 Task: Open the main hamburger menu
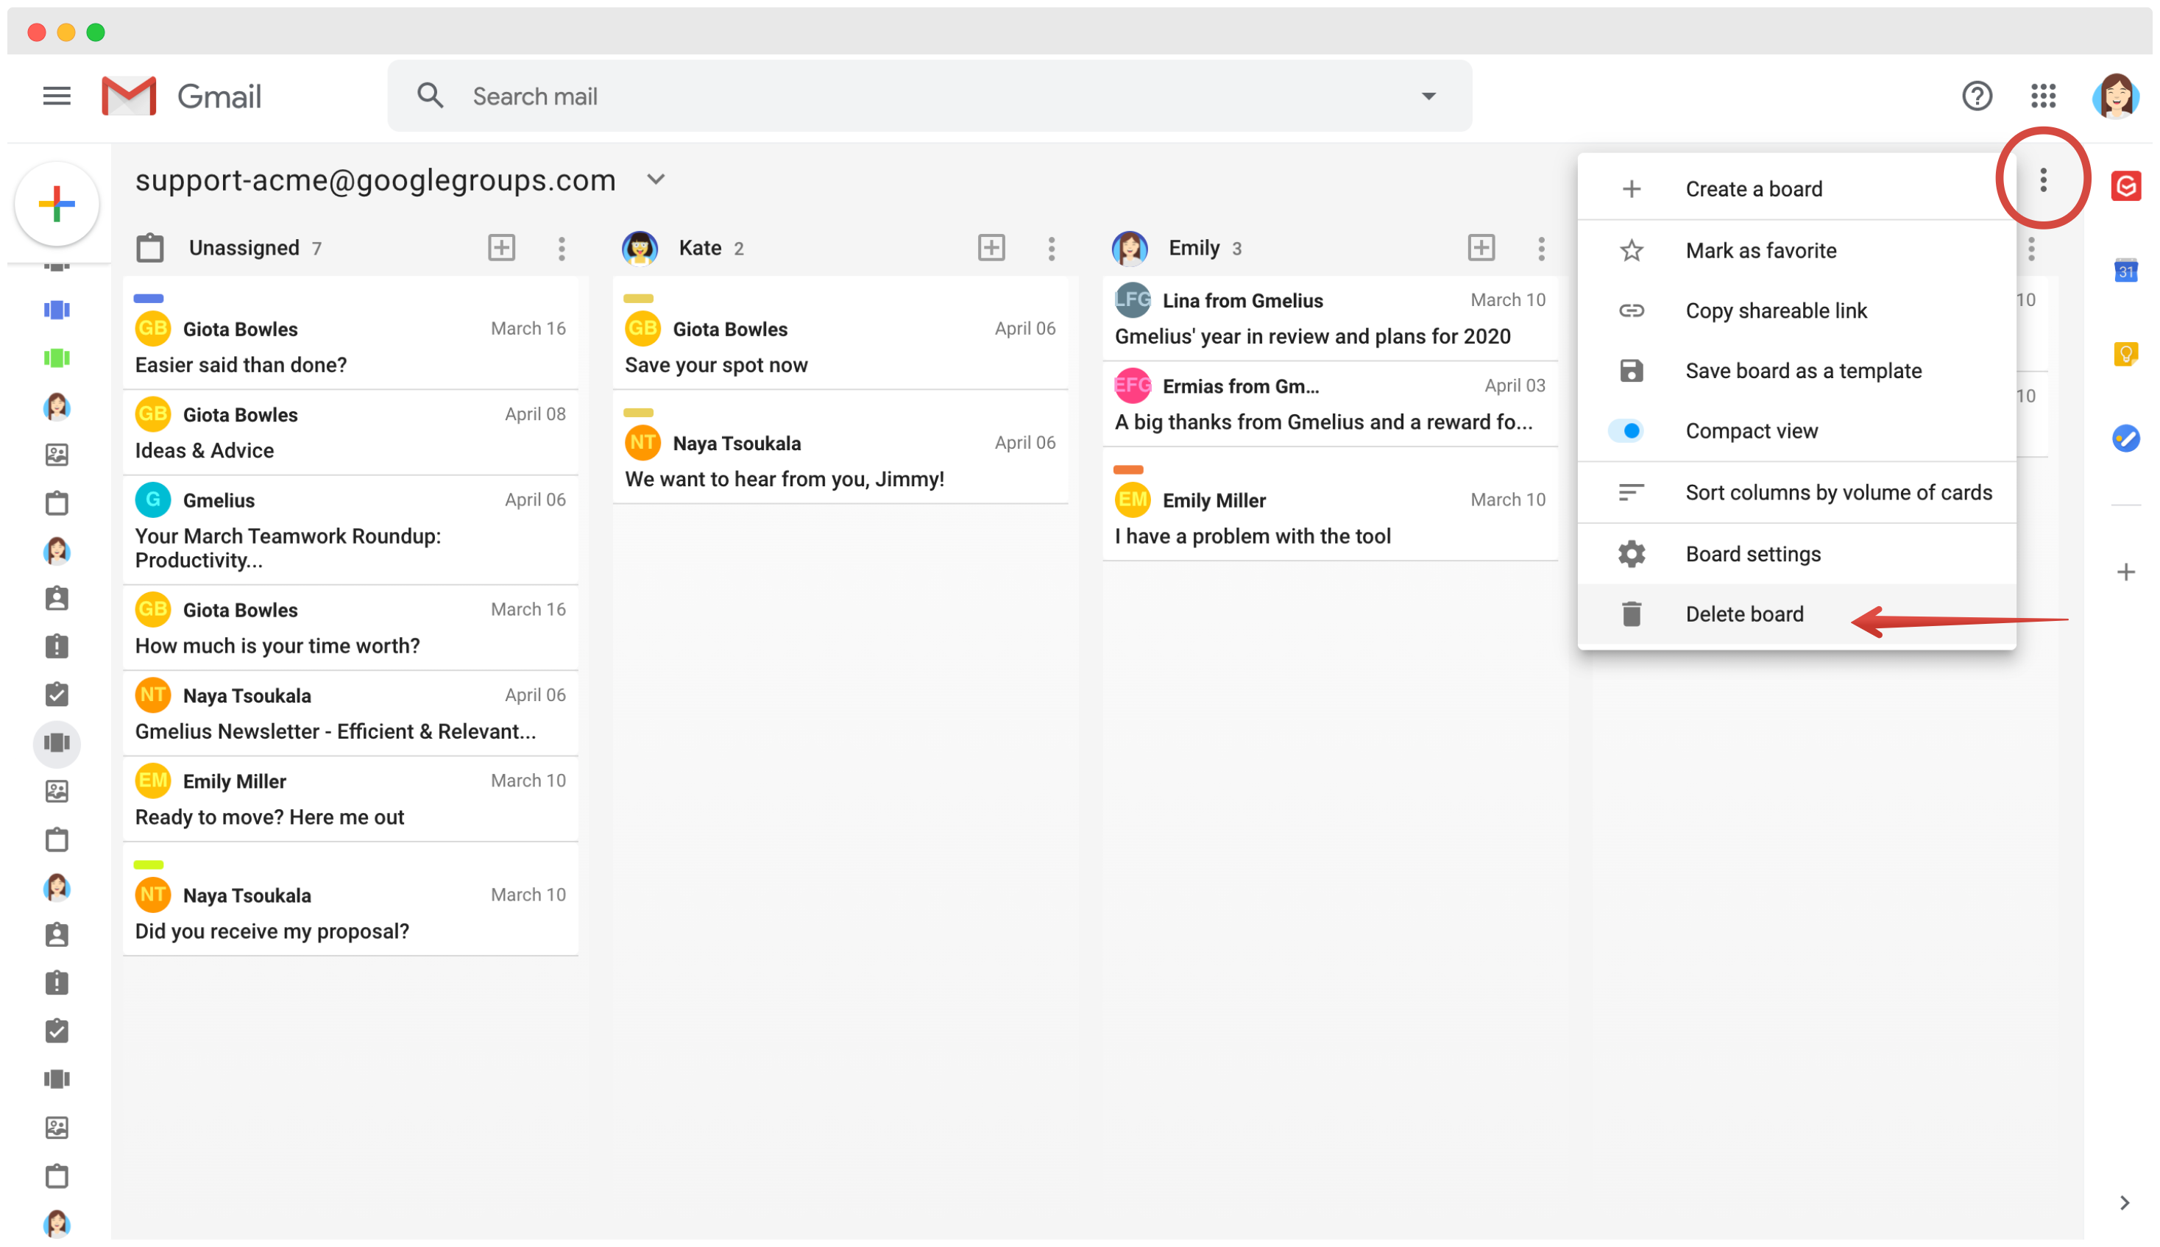[x=57, y=96]
